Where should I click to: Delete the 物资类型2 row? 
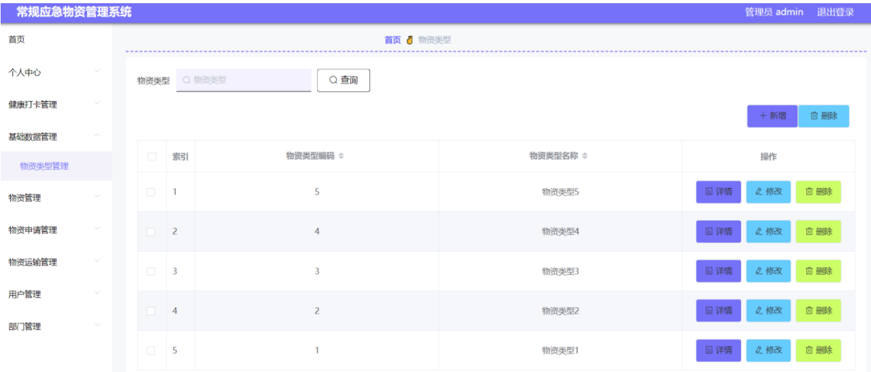click(x=818, y=311)
